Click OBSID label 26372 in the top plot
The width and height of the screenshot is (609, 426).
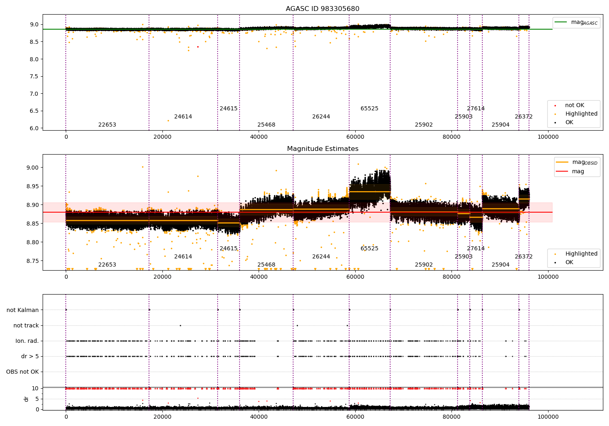524,117
